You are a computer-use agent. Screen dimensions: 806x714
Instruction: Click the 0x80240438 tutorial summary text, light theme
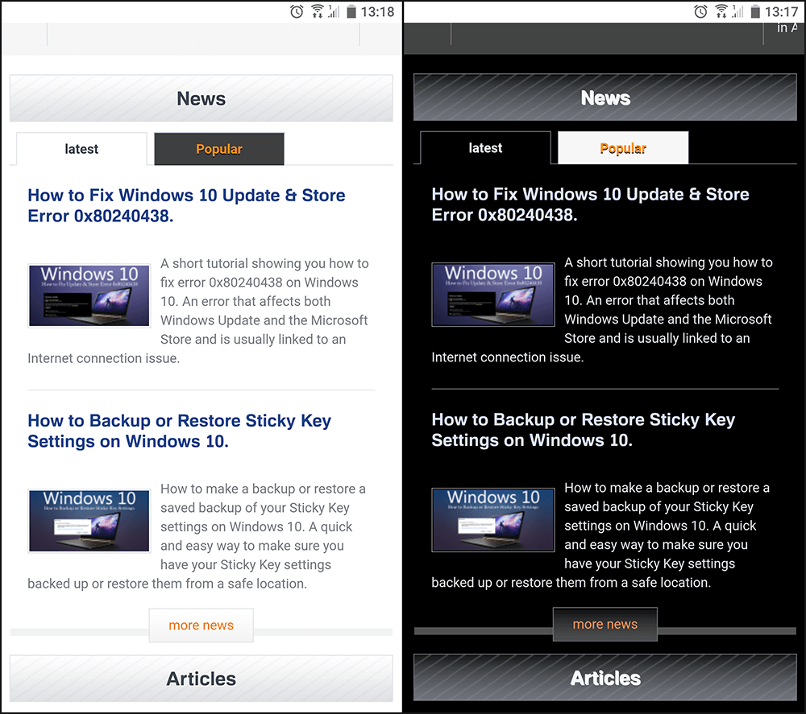click(198, 311)
